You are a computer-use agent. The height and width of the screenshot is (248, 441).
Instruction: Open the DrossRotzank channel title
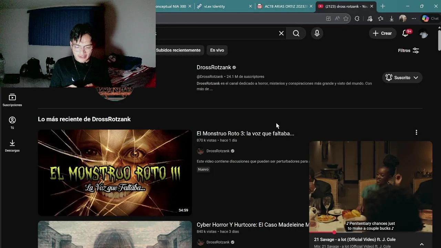(214, 68)
